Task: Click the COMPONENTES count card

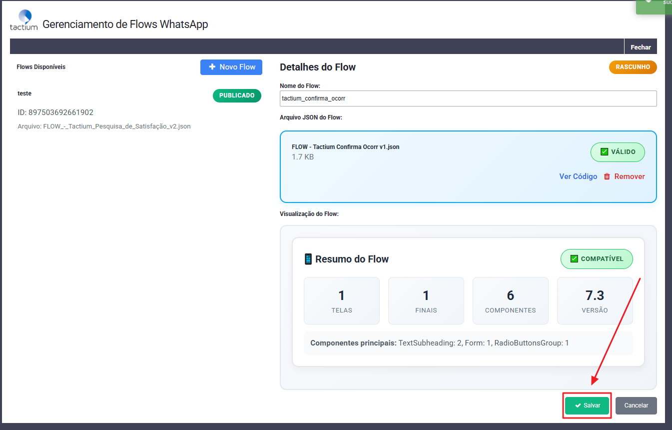Action: coord(510,301)
